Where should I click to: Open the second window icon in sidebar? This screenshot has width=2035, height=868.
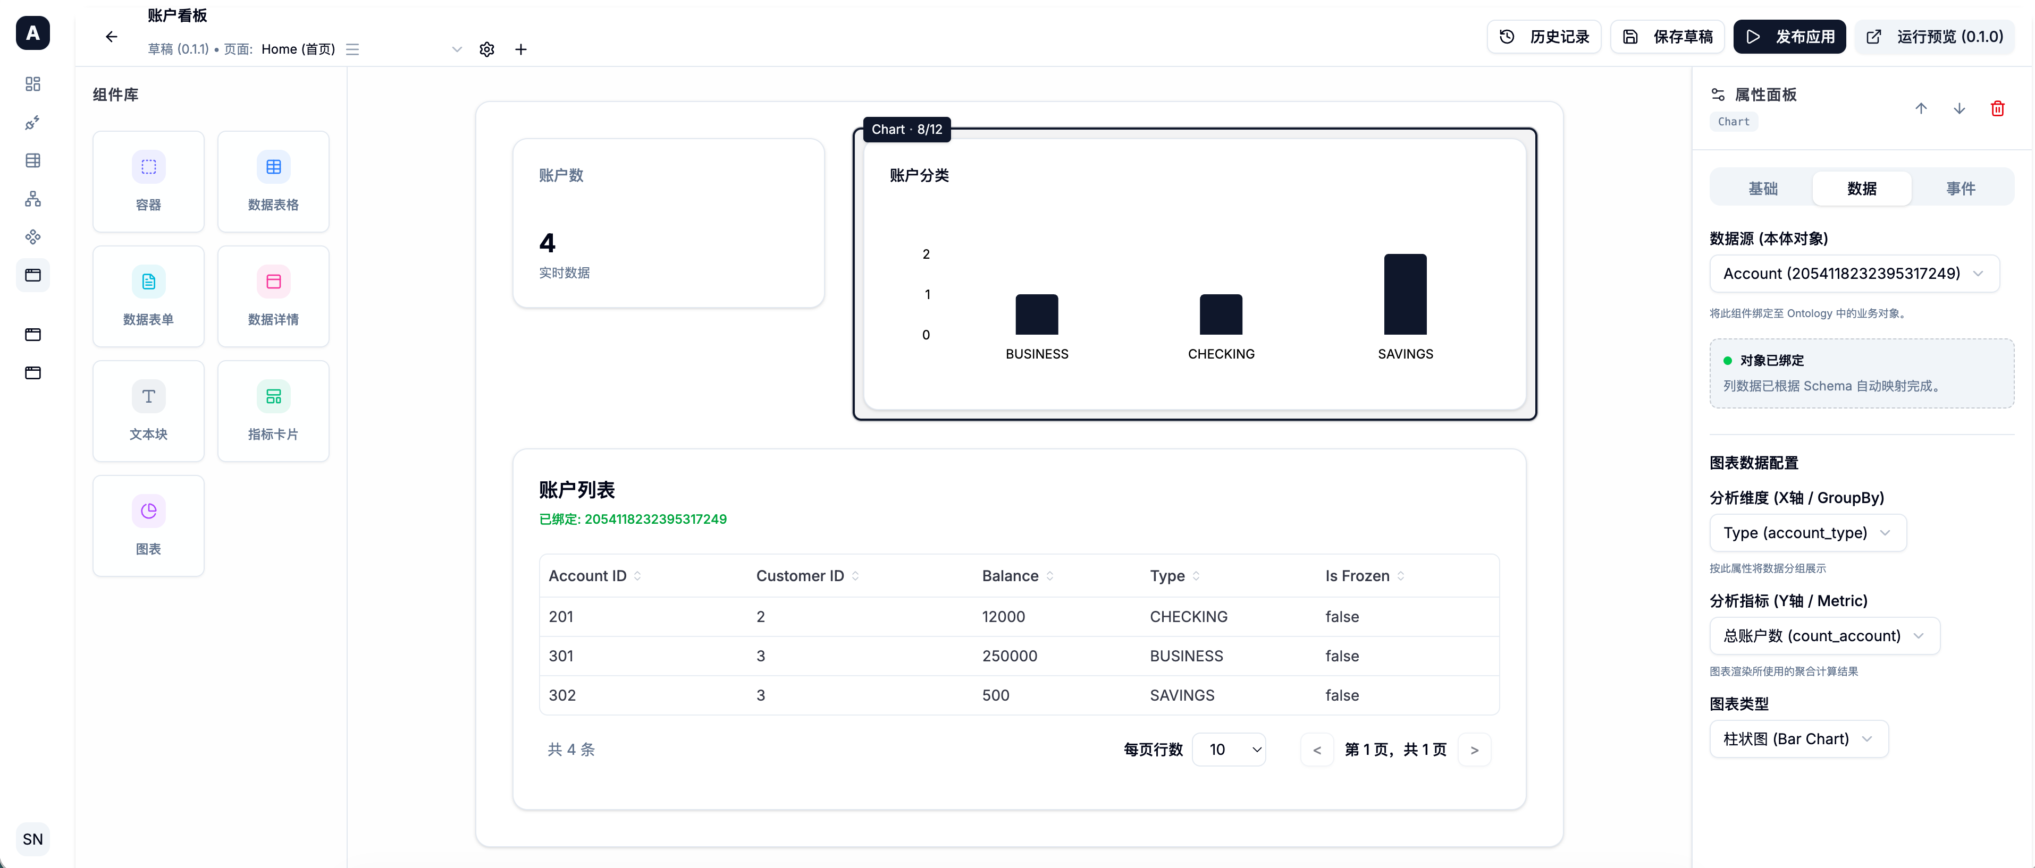(32, 335)
